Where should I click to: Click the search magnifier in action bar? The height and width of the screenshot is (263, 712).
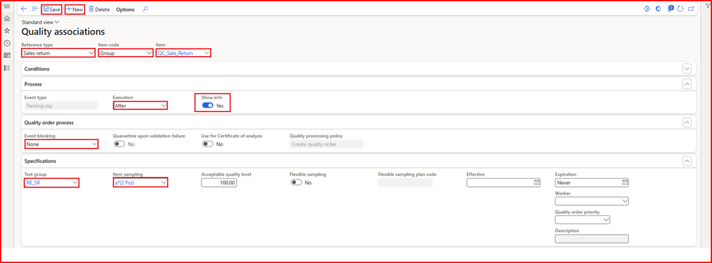[145, 9]
